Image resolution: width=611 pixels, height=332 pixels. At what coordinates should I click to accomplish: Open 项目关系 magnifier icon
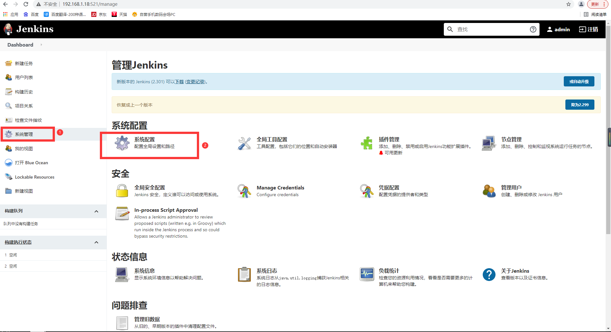pos(9,106)
